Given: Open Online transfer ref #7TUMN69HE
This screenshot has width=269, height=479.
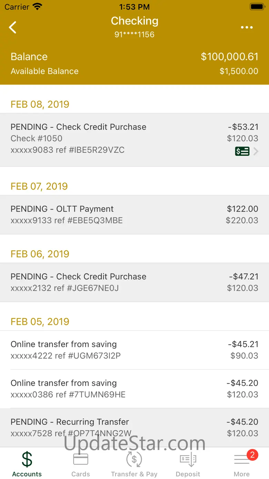Looking at the screenshot, I should click(x=134, y=389).
